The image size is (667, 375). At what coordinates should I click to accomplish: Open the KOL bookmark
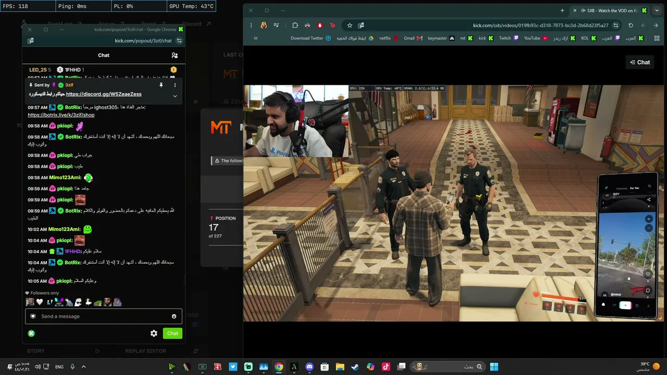[588, 38]
